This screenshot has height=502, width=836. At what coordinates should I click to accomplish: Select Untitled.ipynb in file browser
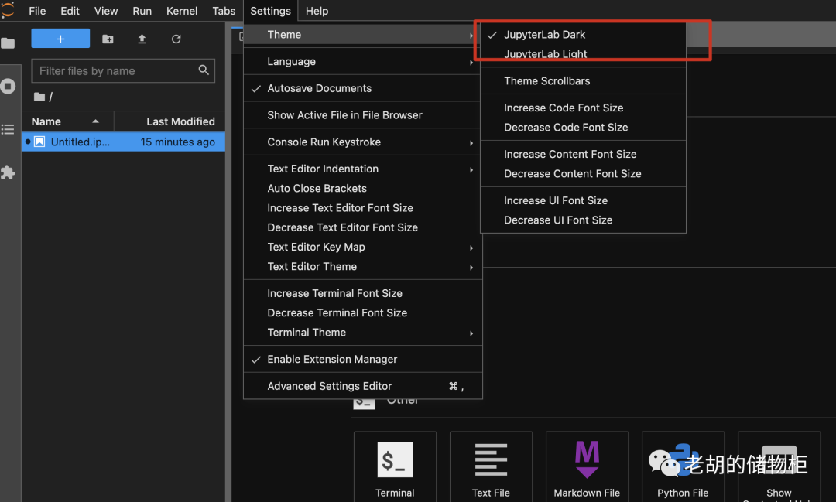(x=123, y=142)
